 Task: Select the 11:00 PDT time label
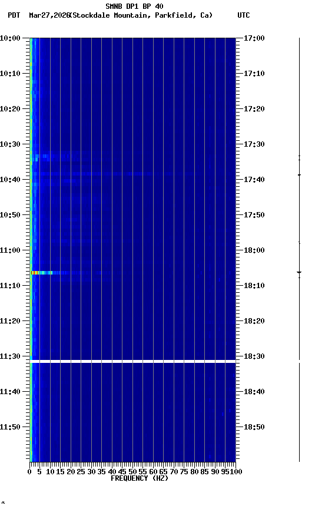pyautogui.click(x=10, y=250)
